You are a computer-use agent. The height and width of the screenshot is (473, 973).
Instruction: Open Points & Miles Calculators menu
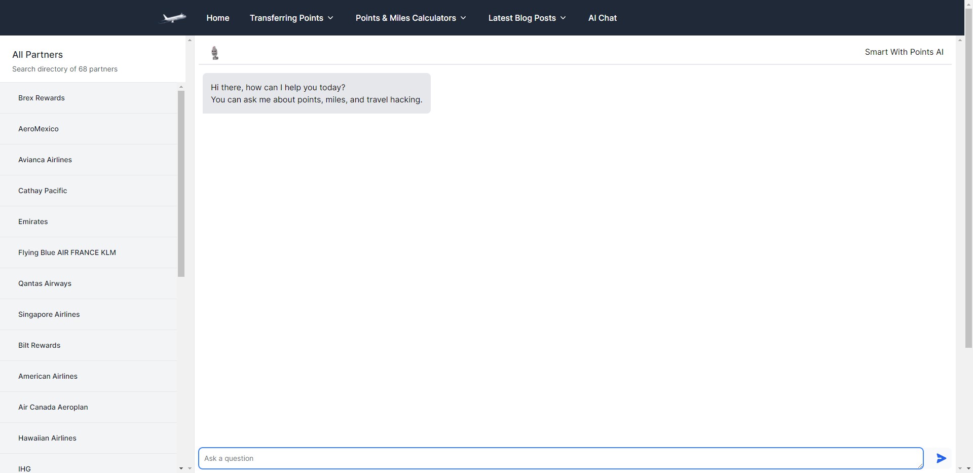point(410,18)
